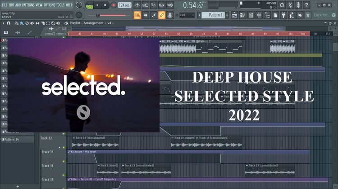Toggle the 3-2-1 countdown before recording
Viewport: 338px width, 189px height.
tap(154, 5)
